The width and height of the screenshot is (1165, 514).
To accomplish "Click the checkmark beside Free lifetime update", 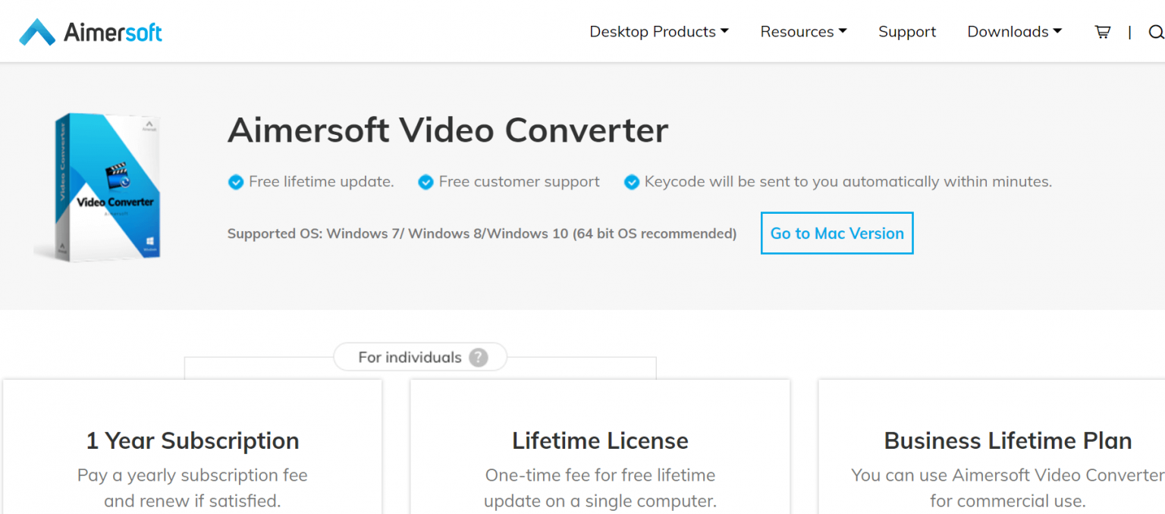I will pyautogui.click(x=236, y=182).
